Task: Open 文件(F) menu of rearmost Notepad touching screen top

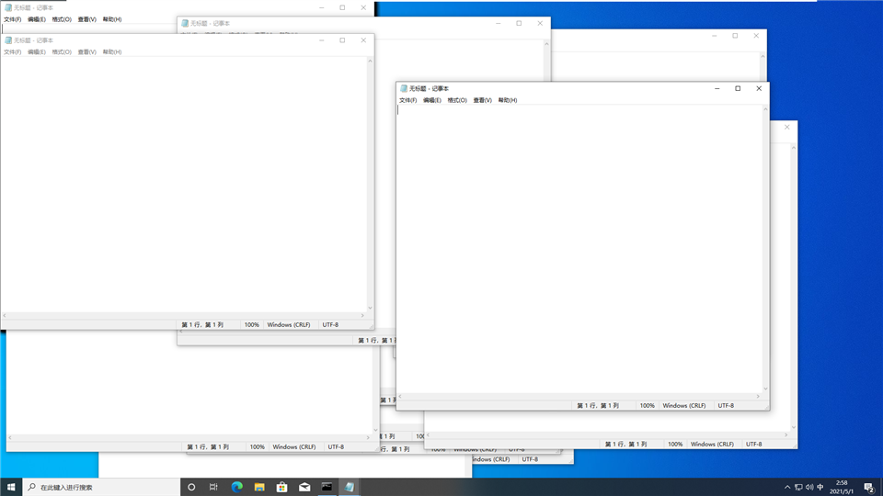Action: click(x=12, y=19)
